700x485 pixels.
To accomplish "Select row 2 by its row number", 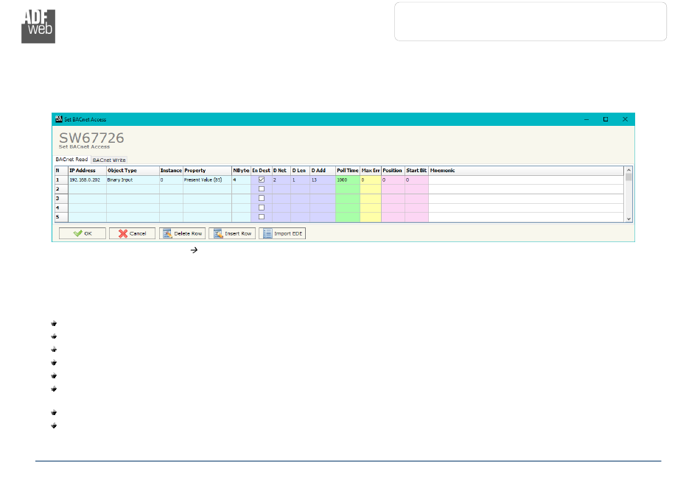I will point(61,189).
